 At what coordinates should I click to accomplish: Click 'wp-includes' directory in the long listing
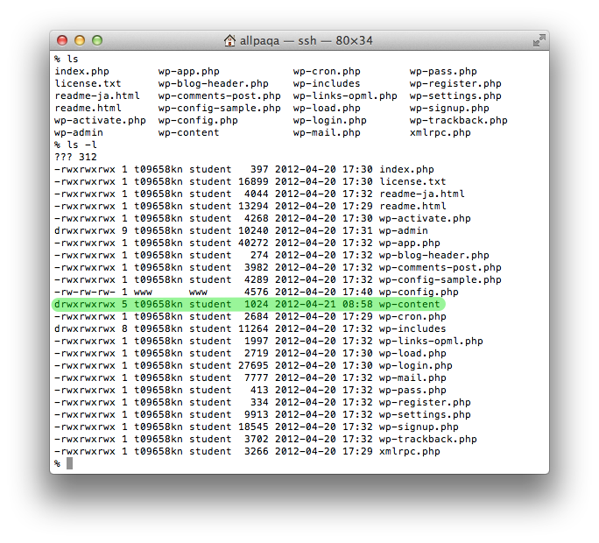tap(412, 328)
